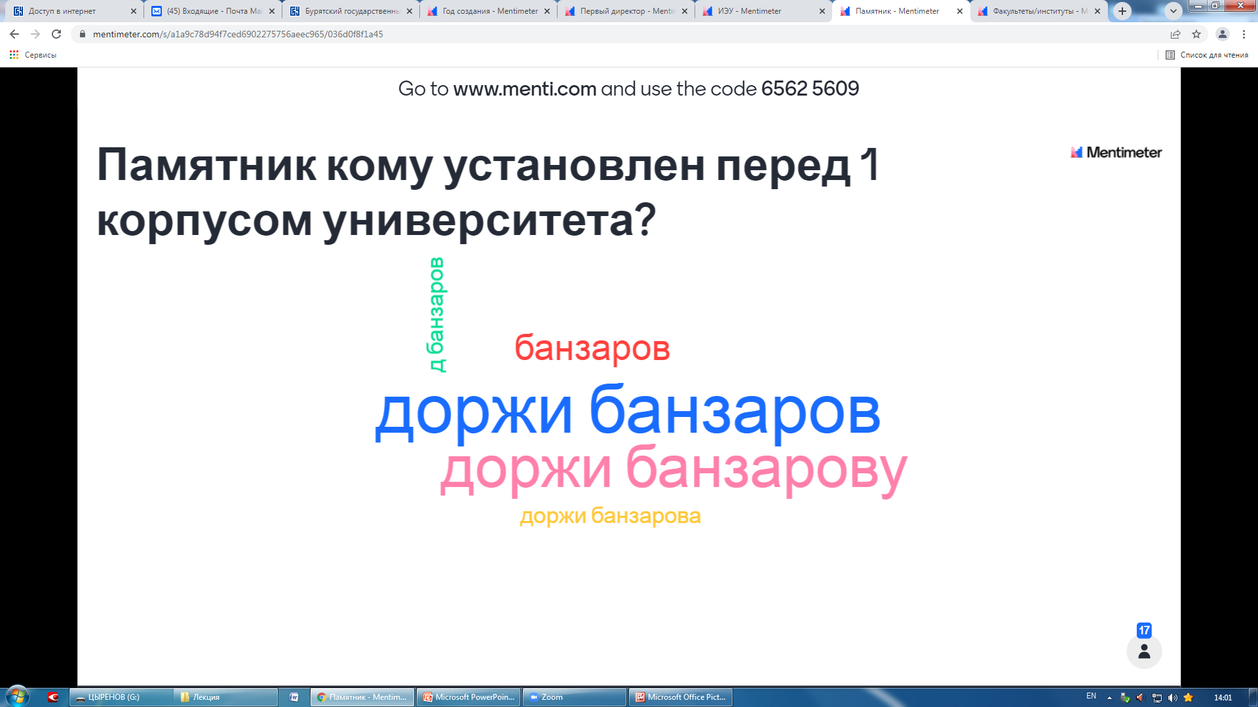Click the browser back arrow

[14, 34]
